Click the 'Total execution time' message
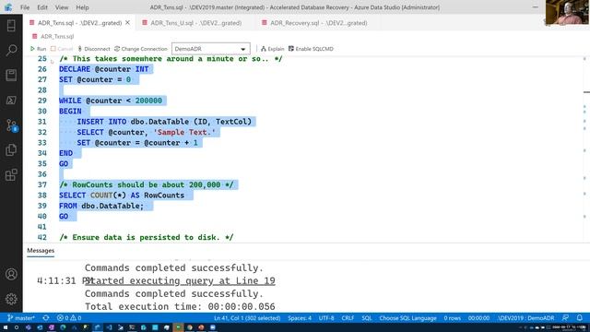Image resolution: width=590 pixels, height=332 pixels. (x=180, y=306)
